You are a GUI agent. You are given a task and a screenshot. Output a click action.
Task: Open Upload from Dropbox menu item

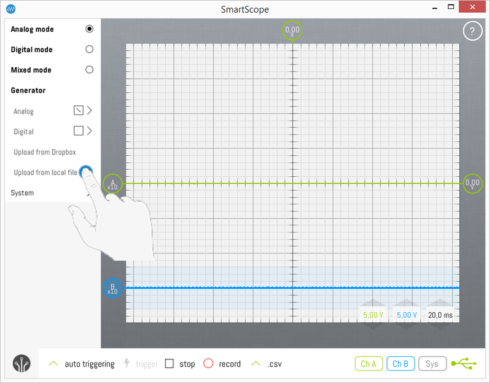tap(45, 152)
